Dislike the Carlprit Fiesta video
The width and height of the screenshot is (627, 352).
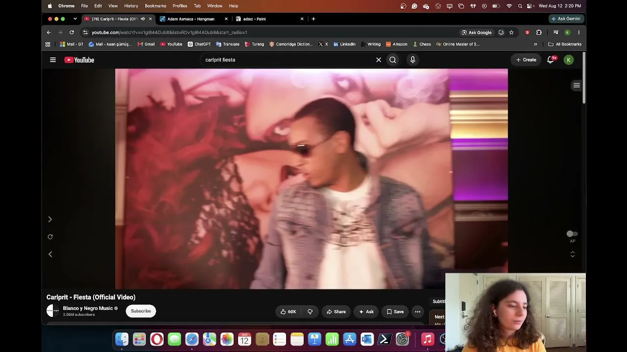coord(310,311)
